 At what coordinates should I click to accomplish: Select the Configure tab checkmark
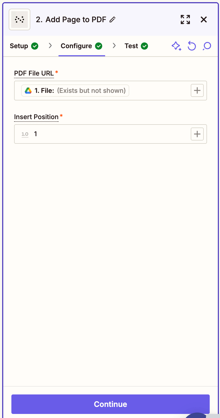click(x=99, y=46)
